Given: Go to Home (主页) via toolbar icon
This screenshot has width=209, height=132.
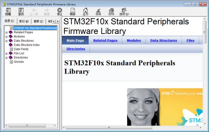Looking at the screenshot, I should pos(85,11).
